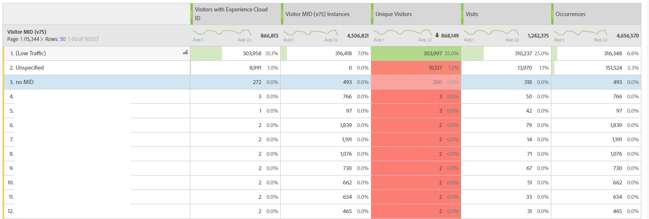Click the Unique Visitors sparkline

[x=403, y=33]
